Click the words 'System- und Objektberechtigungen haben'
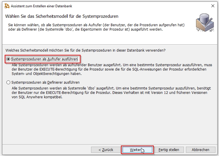 [x=47, y=73]
